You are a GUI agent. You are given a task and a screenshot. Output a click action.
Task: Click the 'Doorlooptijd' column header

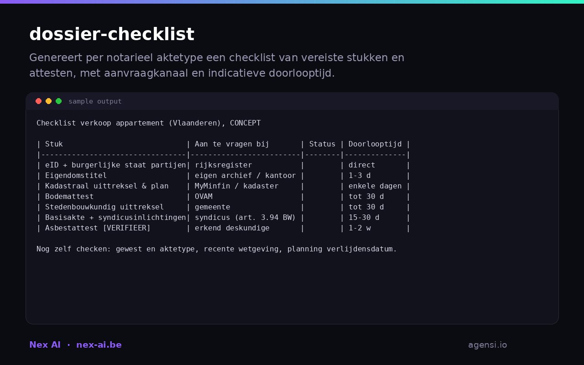(x=375, y=144)
